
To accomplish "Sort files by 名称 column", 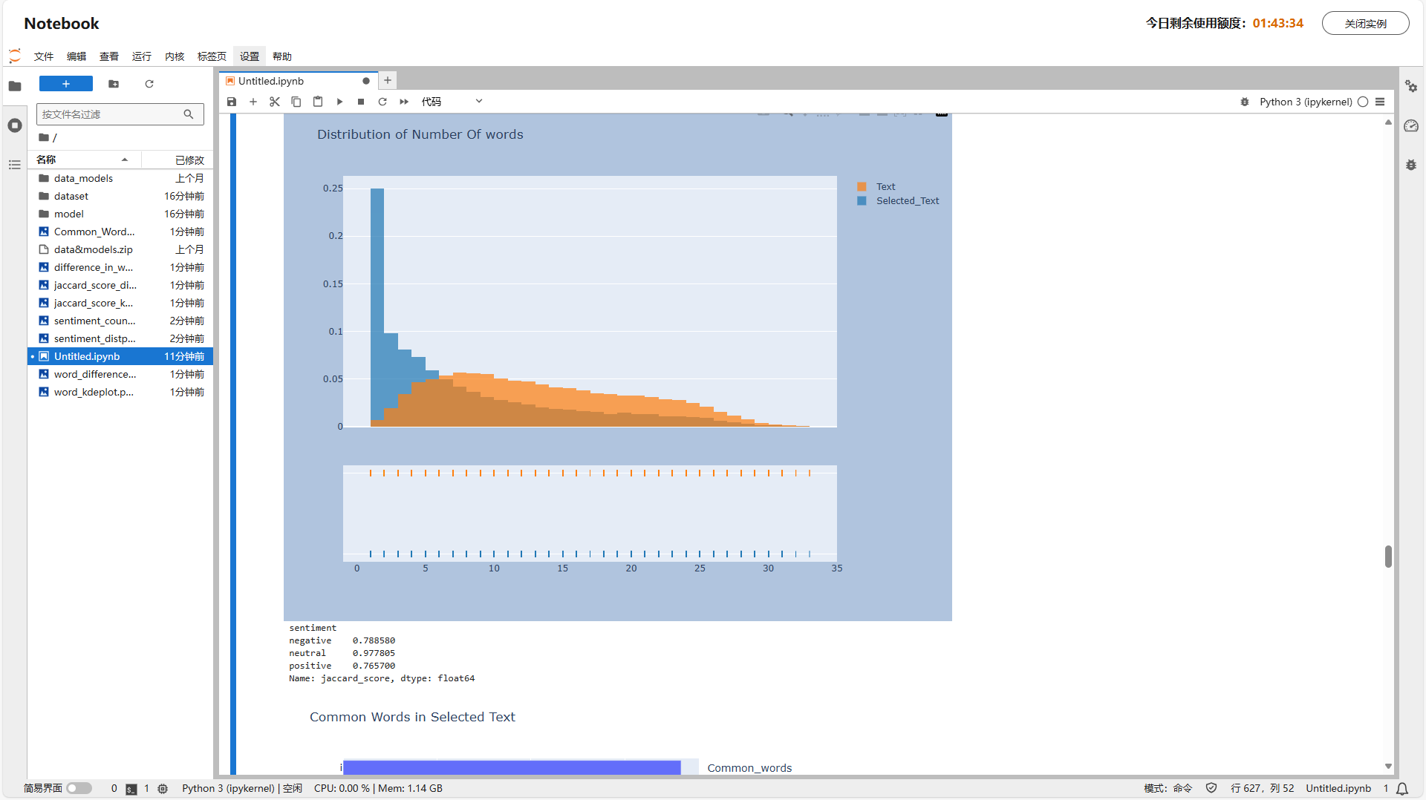I will (x=84, y=160).
